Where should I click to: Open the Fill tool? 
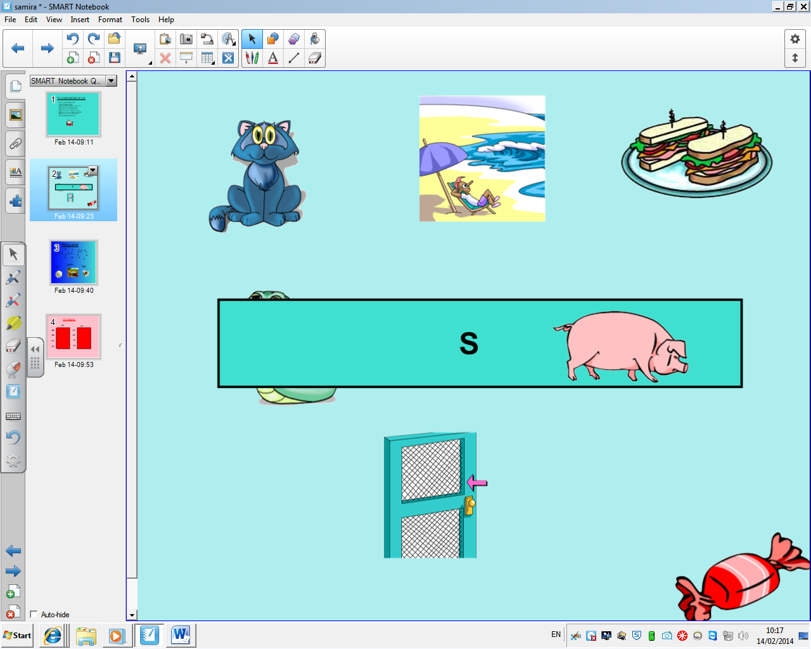pos(315,39)
